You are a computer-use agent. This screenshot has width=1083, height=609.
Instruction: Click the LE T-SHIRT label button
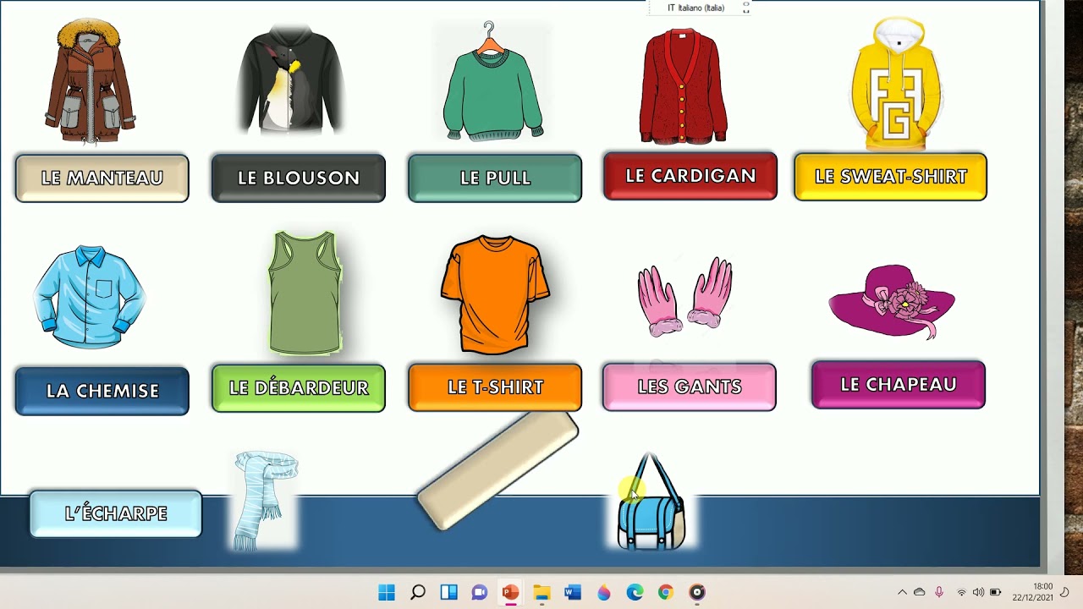(495, 387)
